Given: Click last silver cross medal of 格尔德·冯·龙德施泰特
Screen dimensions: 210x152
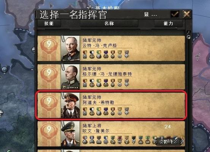Looking at the screenshot, I should 127,82.
